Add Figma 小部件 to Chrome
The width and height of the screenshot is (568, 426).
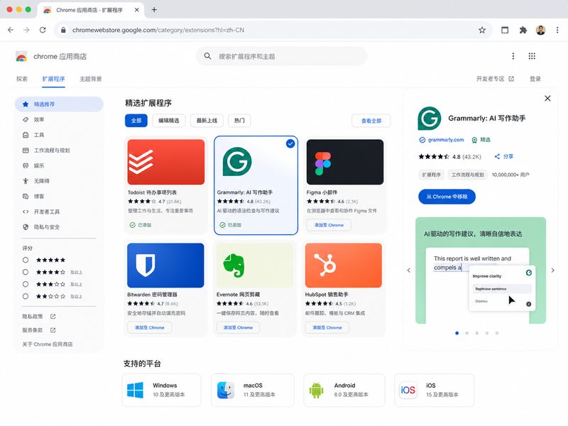tap(329, 225)
